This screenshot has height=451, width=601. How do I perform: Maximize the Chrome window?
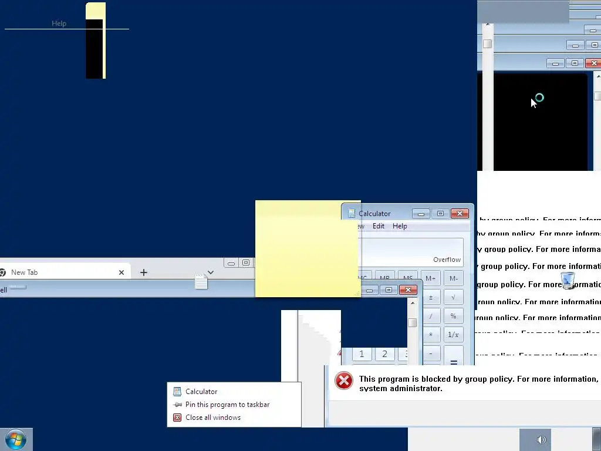(246, 262)
